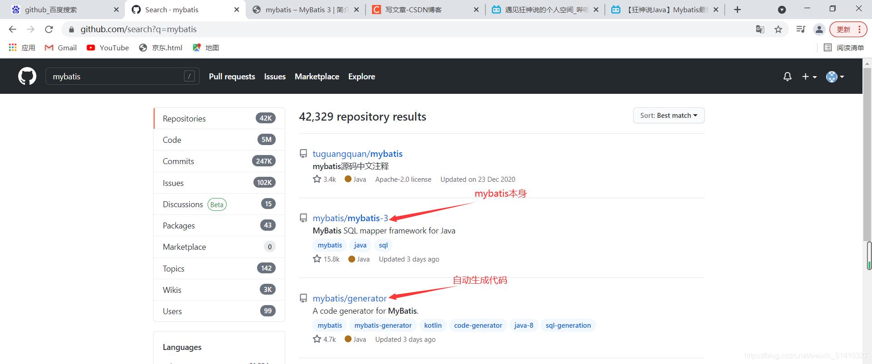The image size is (872, 364).
Task: Select Discussions Beta filter
Action: [219, 204]
